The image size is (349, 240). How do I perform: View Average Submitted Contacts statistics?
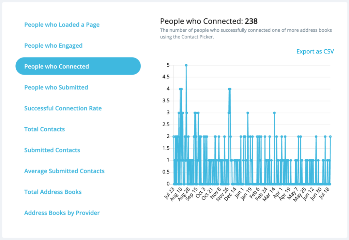64,171
